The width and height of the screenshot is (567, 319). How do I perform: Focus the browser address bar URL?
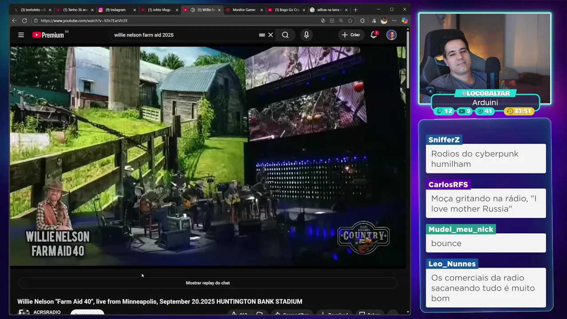[177, 20]
